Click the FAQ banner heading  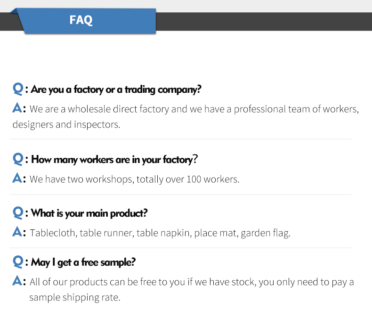(81, 20)
